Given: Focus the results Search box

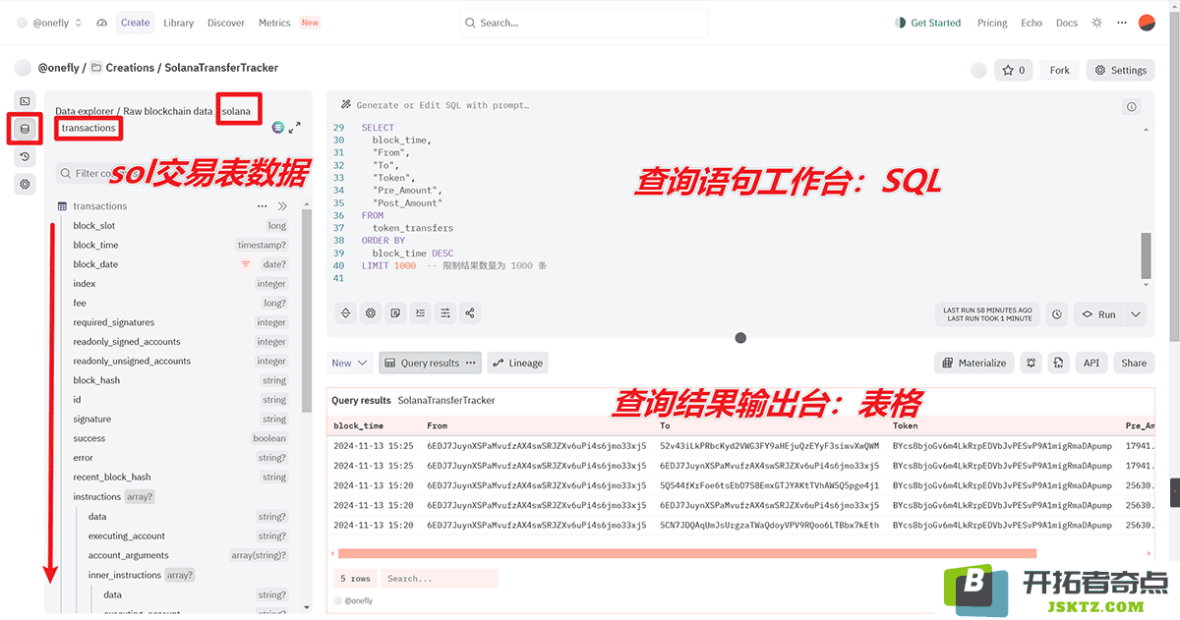Looking at the screenshot, I should [x=440, y=579].
